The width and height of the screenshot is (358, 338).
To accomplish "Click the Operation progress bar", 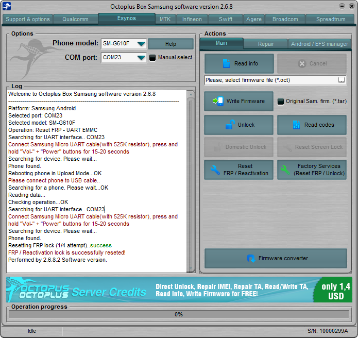I will [179, 314].
